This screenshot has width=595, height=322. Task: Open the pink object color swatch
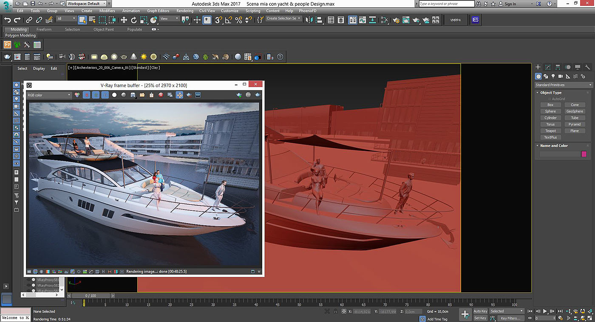584,154
